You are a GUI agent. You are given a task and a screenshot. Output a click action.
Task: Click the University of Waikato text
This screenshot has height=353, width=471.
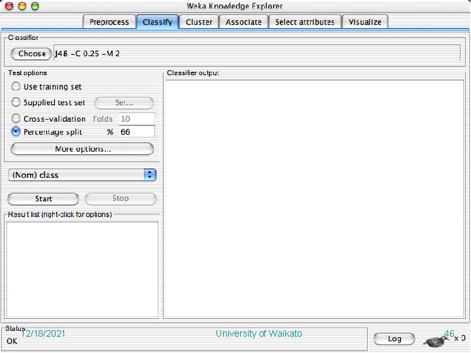(258, 333)
